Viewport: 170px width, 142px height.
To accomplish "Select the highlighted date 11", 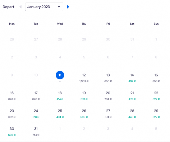I will (x=60, y=75).
